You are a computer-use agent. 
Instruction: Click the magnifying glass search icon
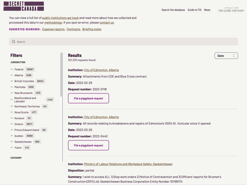click(14, 42)
